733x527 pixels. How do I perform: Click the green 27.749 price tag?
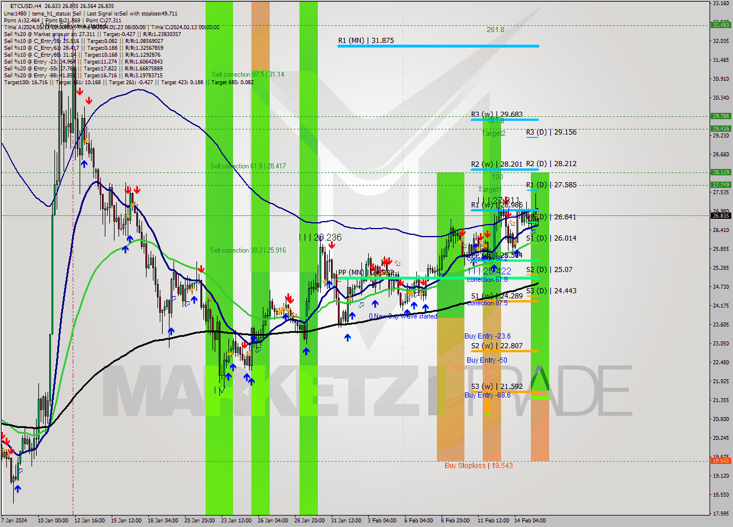click(x=720, y=184)
